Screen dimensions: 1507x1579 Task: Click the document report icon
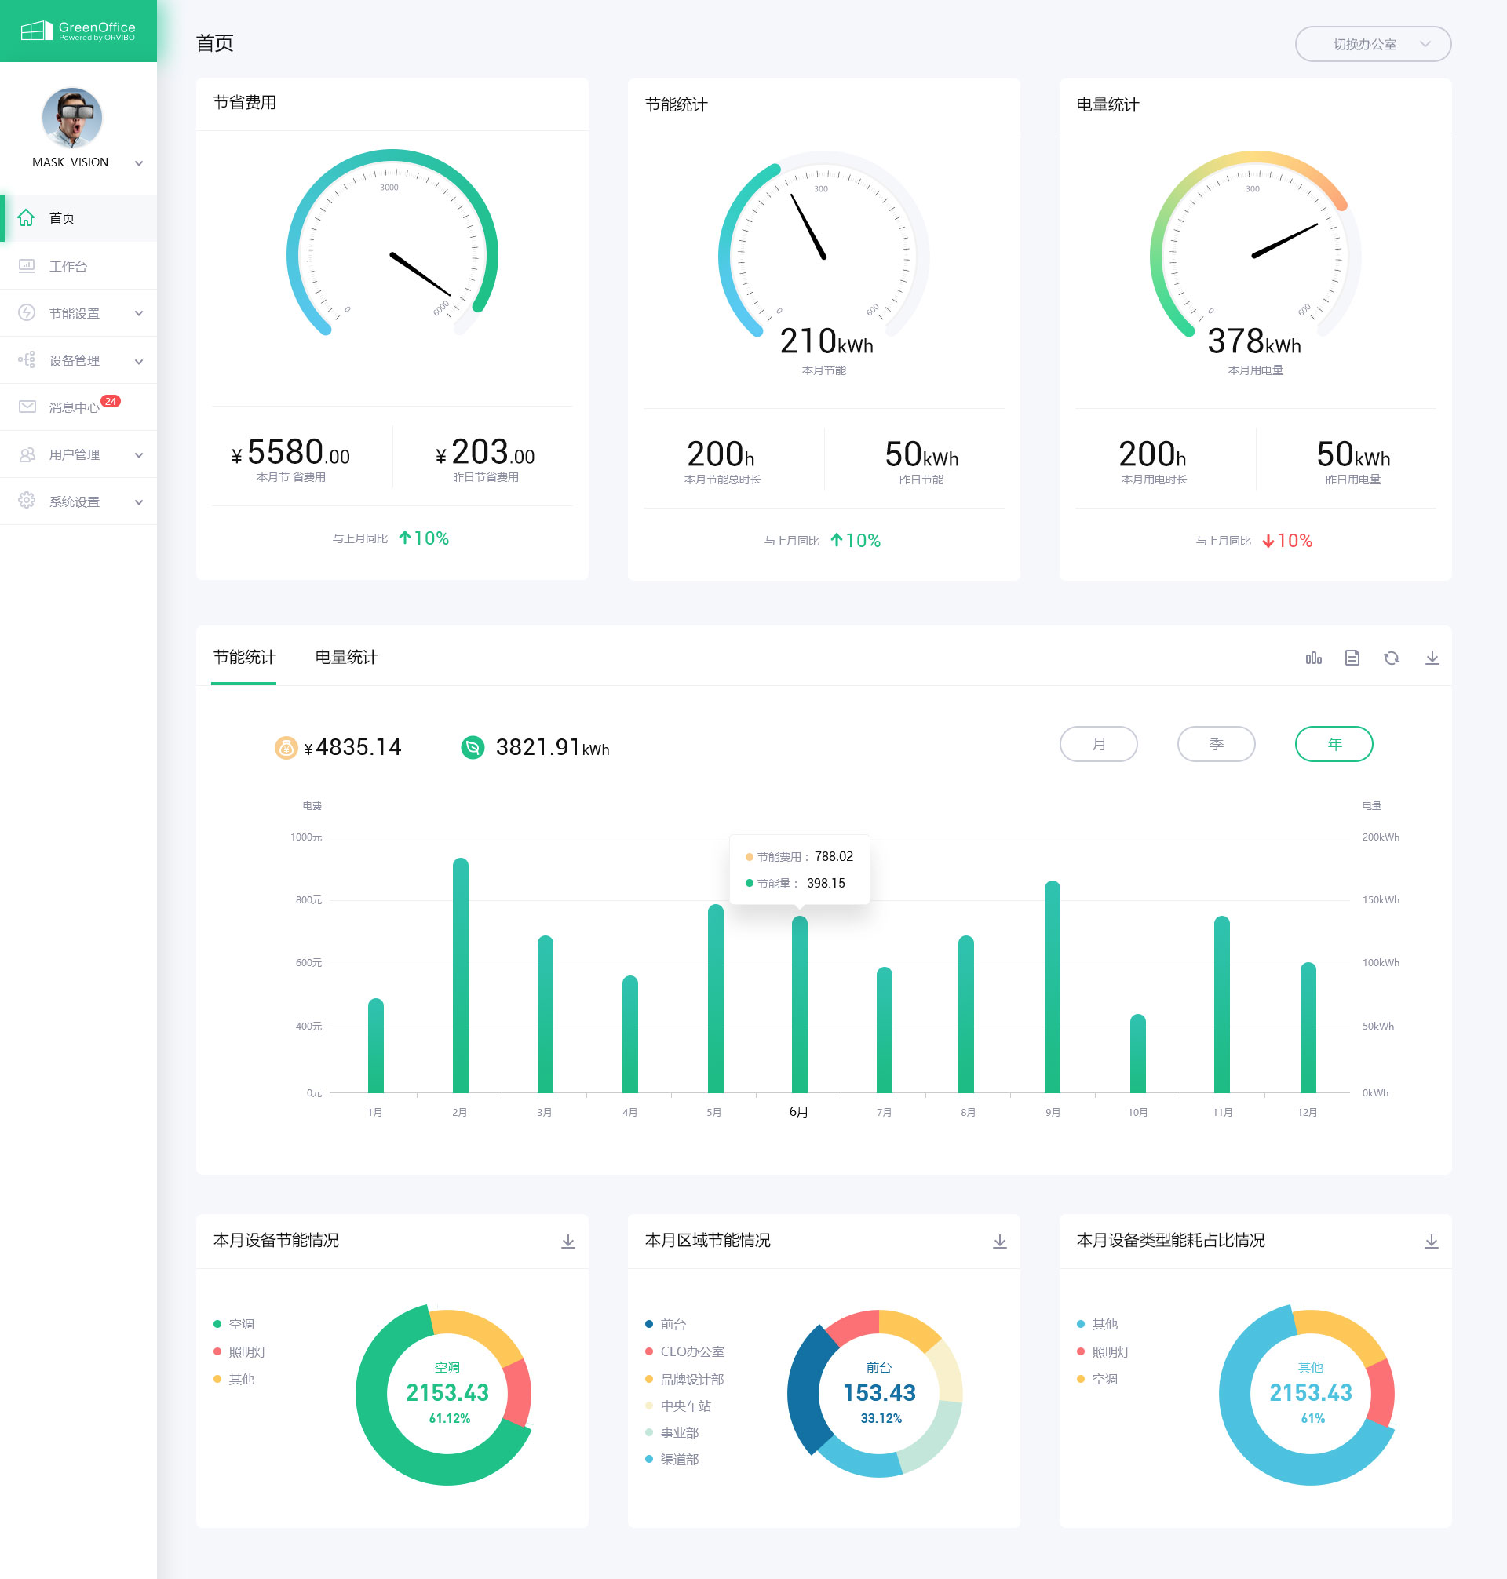pos(1352,658)
